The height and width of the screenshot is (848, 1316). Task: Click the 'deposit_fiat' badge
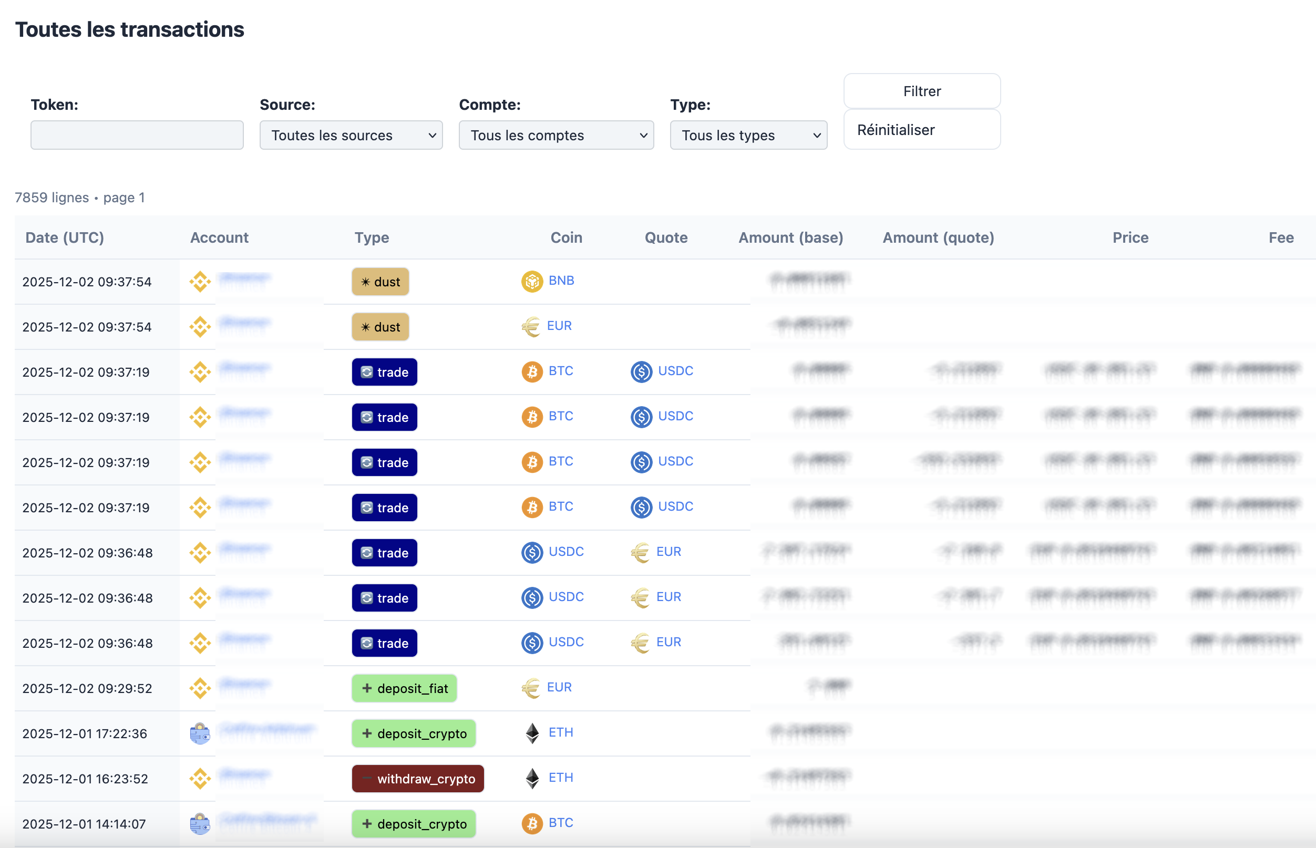click(404, 688)
